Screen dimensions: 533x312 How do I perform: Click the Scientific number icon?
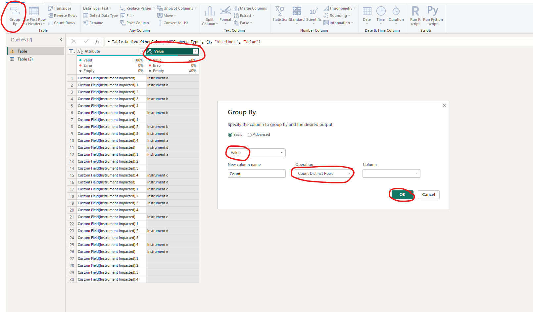tap(314, 11)
